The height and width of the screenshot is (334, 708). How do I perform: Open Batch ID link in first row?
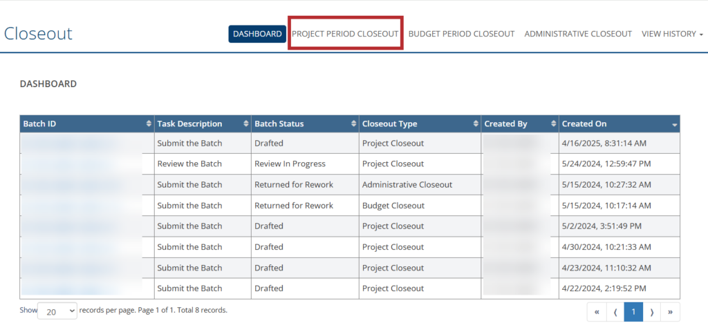tap(69, 144)
